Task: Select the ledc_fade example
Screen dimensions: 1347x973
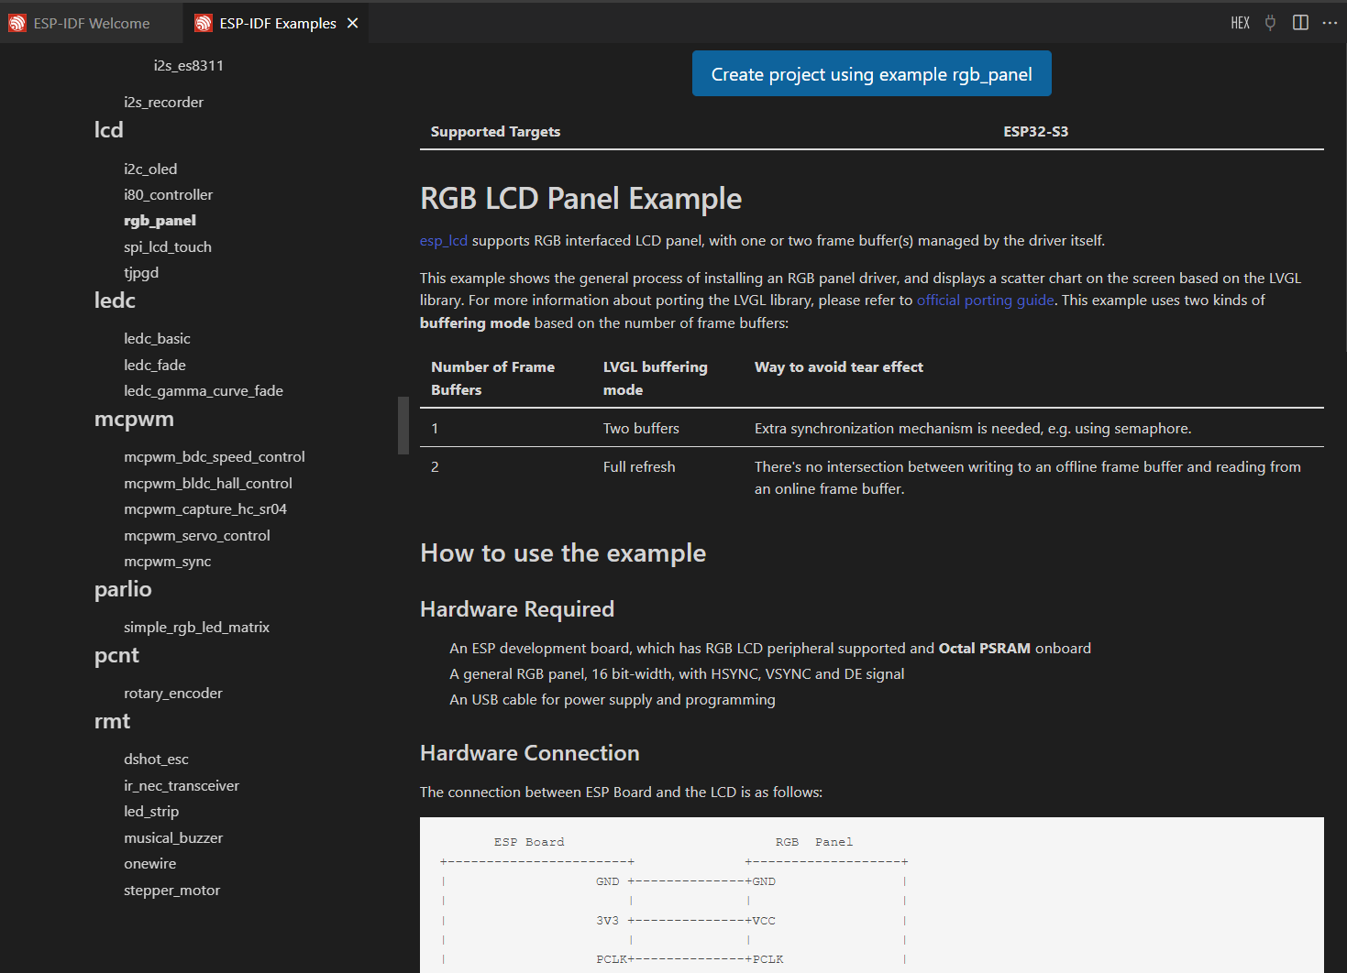Action: pos(155,366)
